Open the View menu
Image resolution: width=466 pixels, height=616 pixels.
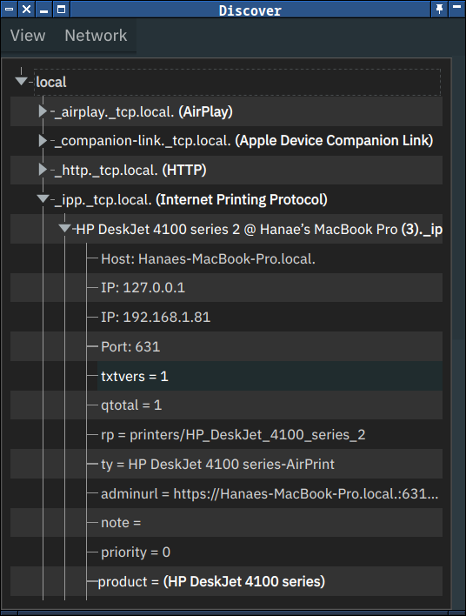coord(28,36)
